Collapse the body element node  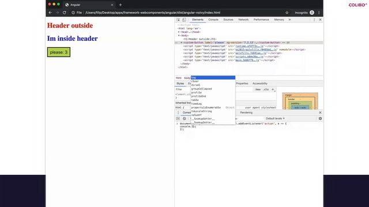[x=179, y=36]
